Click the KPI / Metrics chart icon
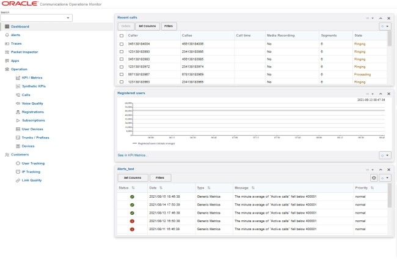 click(x=18, y=78)
